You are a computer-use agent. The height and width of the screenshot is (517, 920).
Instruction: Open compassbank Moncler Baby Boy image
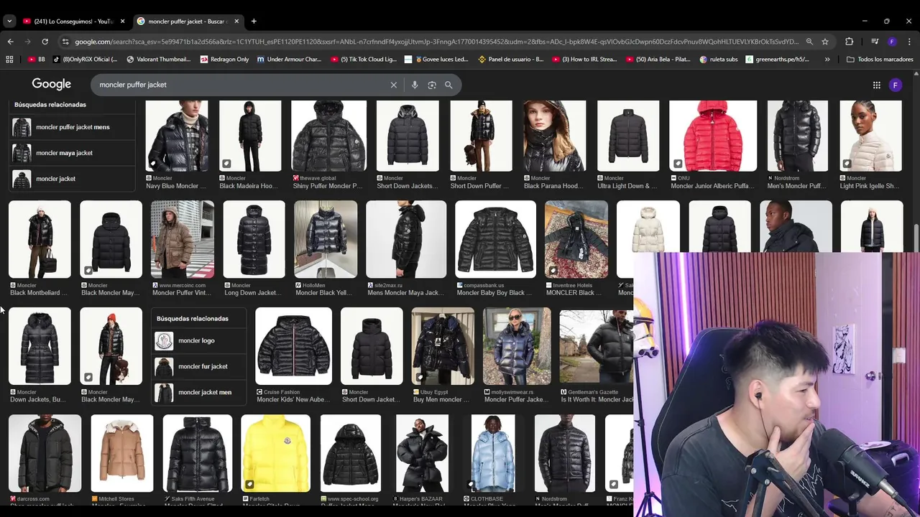[x=496, y=239]
